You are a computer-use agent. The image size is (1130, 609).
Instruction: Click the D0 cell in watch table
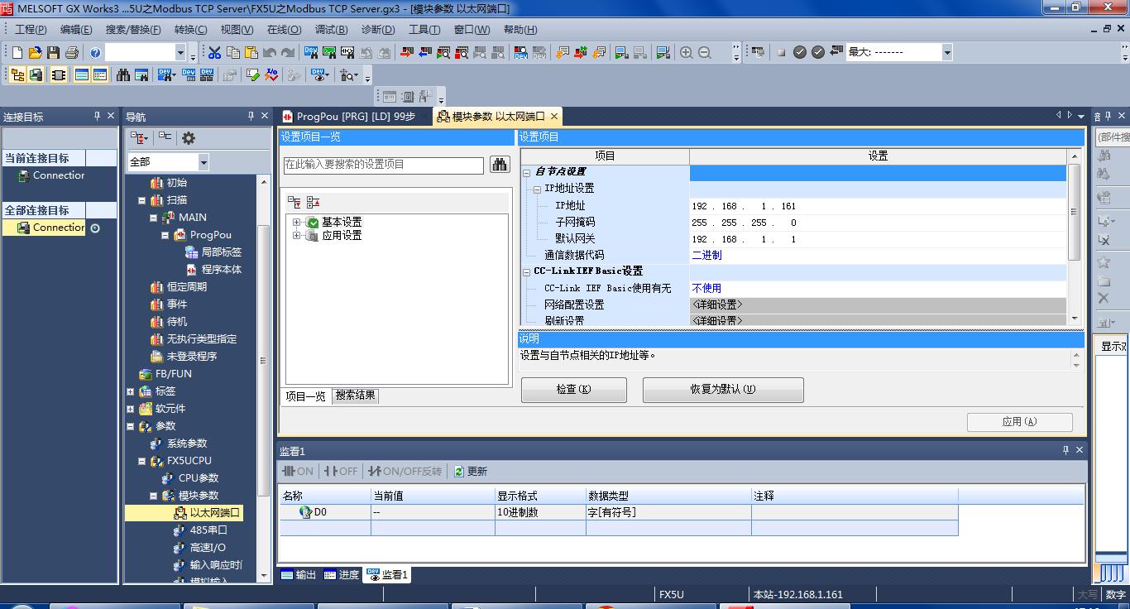pyautogui.click(x=325, y=512)
